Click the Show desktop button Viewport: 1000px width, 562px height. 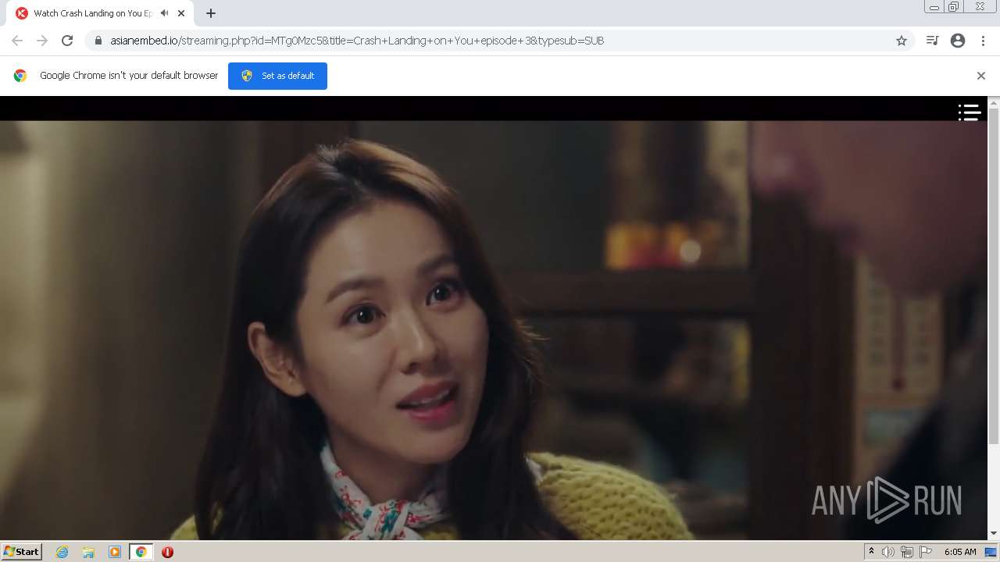pos(991,552)
